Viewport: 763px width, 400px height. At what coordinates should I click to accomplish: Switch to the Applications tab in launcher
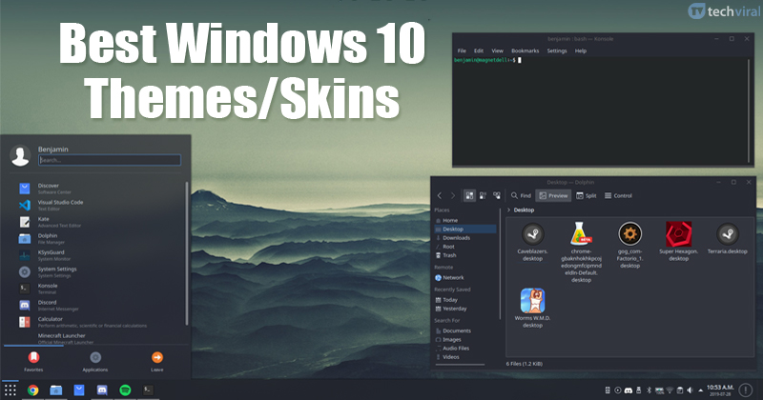[94, 362]
